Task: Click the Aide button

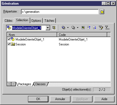Action: point(104,99)
